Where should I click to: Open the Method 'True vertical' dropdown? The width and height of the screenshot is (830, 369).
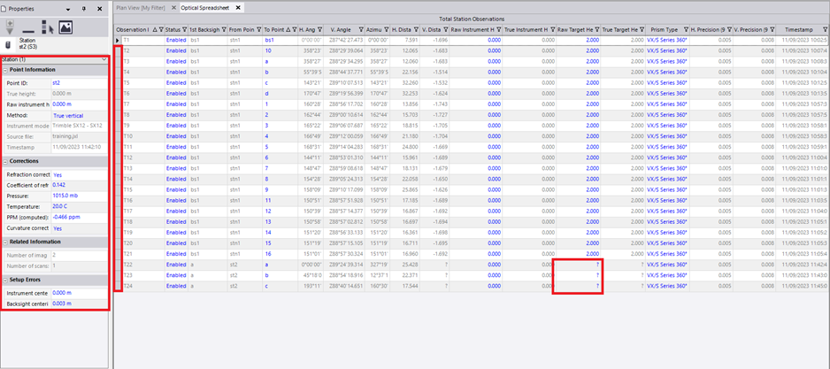click(x=80, y=115)
